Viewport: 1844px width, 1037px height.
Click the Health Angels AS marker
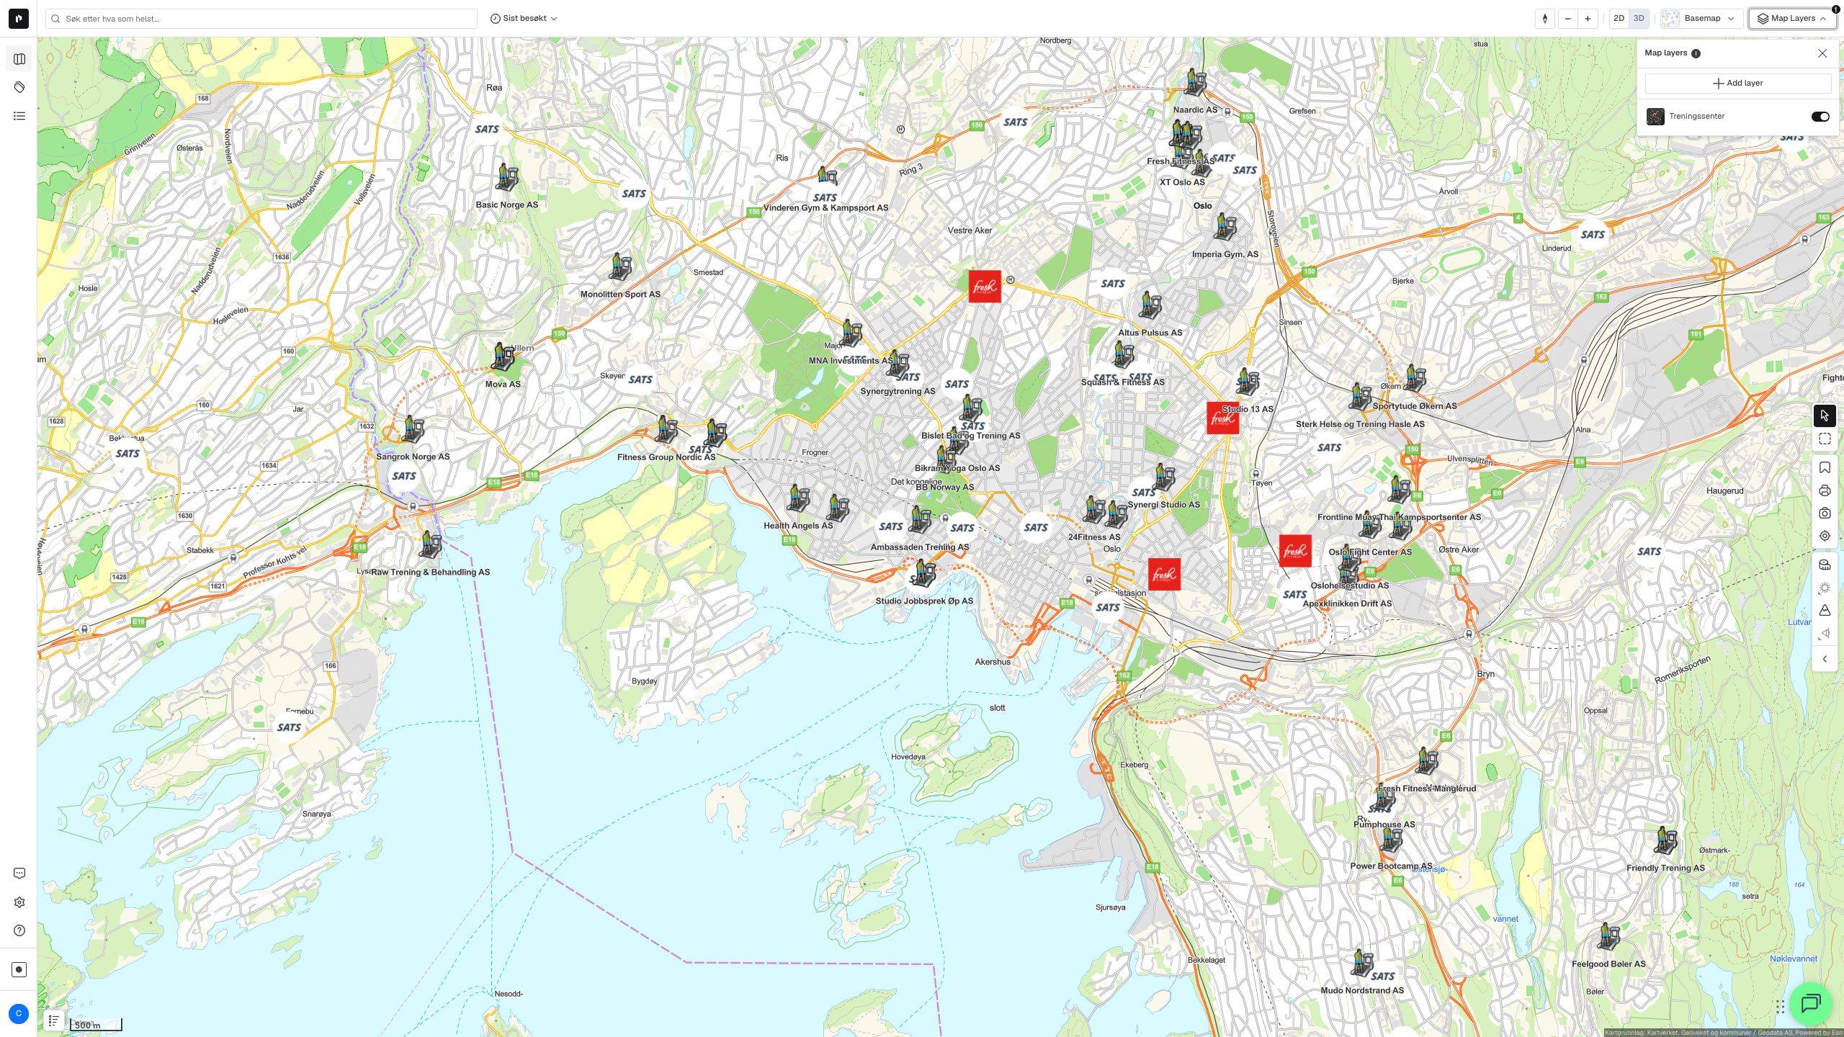tap(798, 498)
